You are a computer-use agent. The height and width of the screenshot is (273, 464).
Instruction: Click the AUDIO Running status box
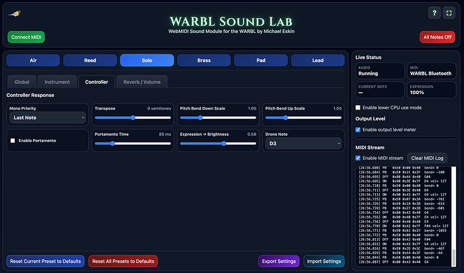coord(380,71)
